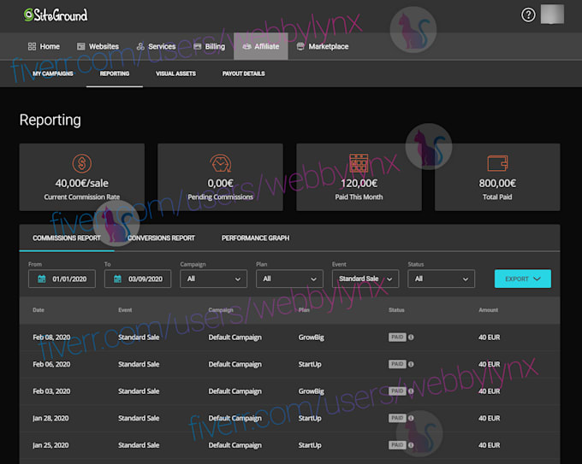Select the Commissions Report tab
Image resolution: width=582 pixels, height=464 pixels.
tap(67, 238)
